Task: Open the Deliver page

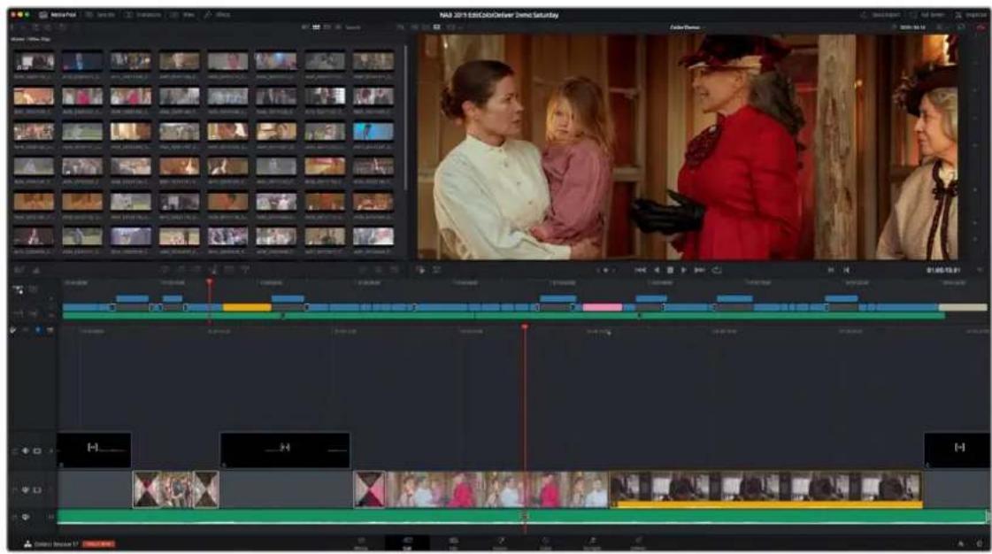Action: coord(638,543)
